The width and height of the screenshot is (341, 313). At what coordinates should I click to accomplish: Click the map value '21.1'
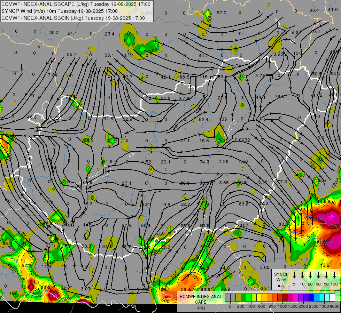(x=72, y=33)
